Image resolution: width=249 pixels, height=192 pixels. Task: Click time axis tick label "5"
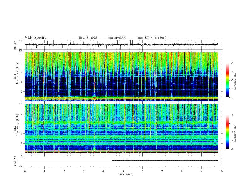123,171
